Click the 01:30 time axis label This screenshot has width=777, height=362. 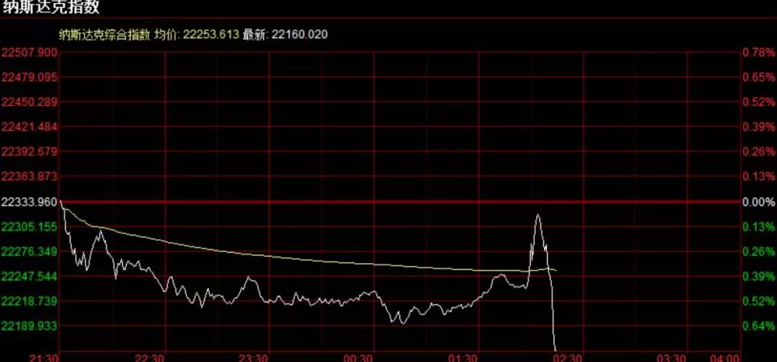coord(464,357)
